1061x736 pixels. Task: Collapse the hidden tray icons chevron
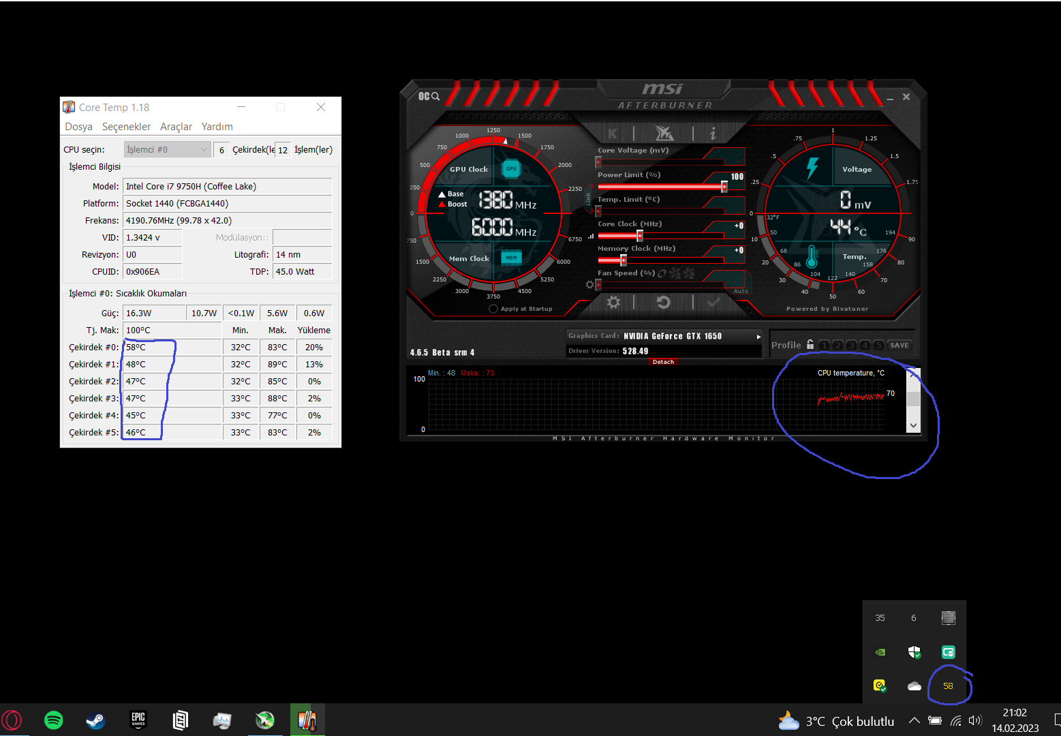914,721
